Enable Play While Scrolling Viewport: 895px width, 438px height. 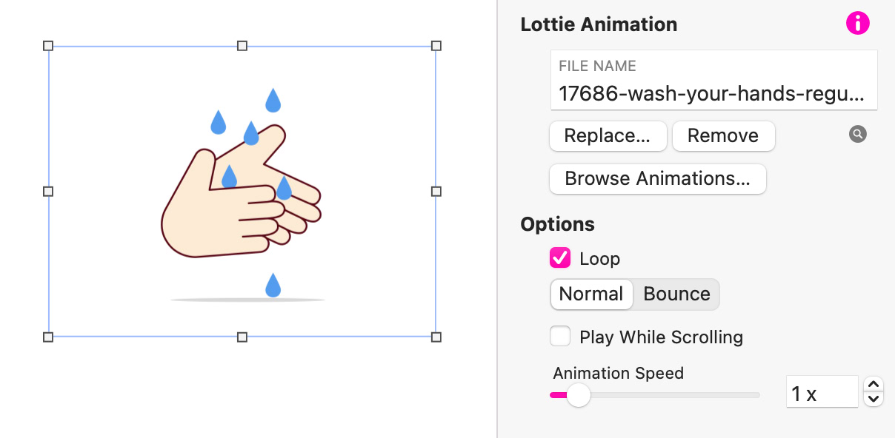(560, 337)
